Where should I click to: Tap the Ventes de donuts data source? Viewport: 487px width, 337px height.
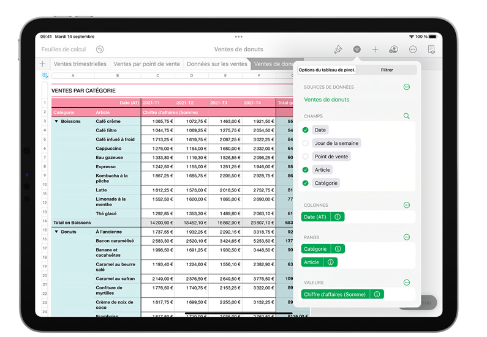point(327,99)
